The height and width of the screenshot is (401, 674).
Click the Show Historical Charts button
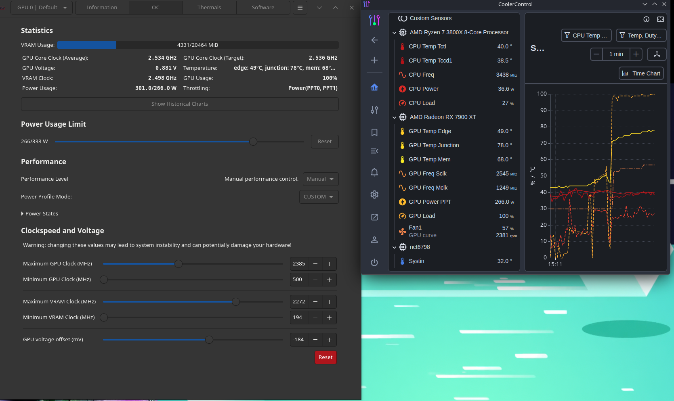pos(180,104)
